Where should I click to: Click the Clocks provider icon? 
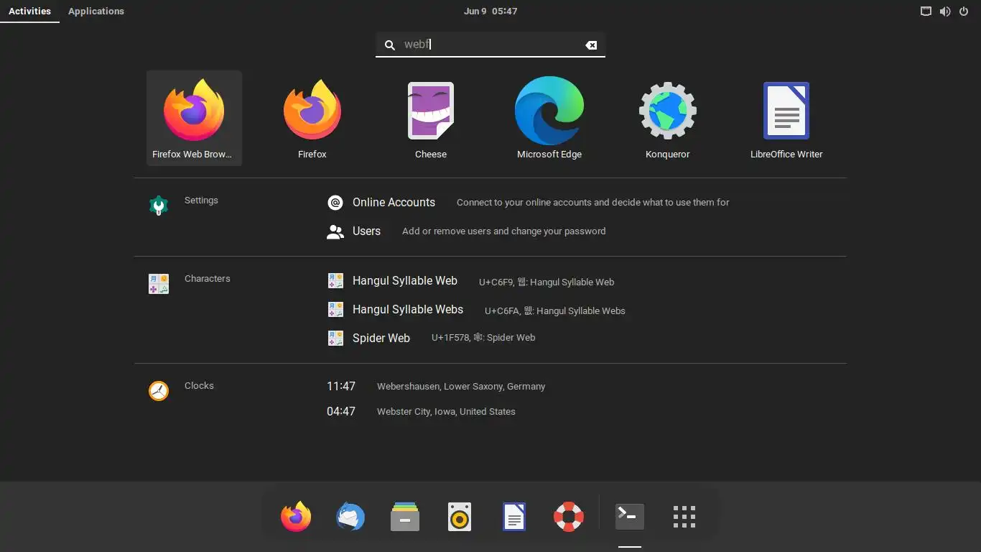(159, 391)
